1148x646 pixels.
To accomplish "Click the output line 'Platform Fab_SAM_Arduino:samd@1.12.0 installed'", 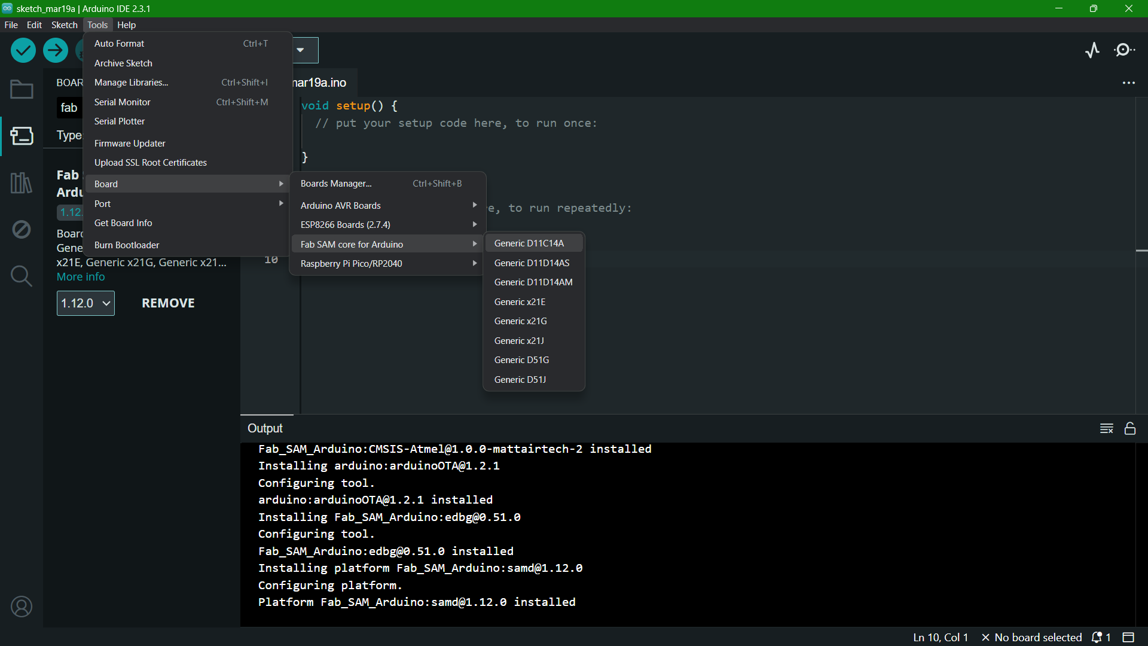I will (x=417, y=602).
